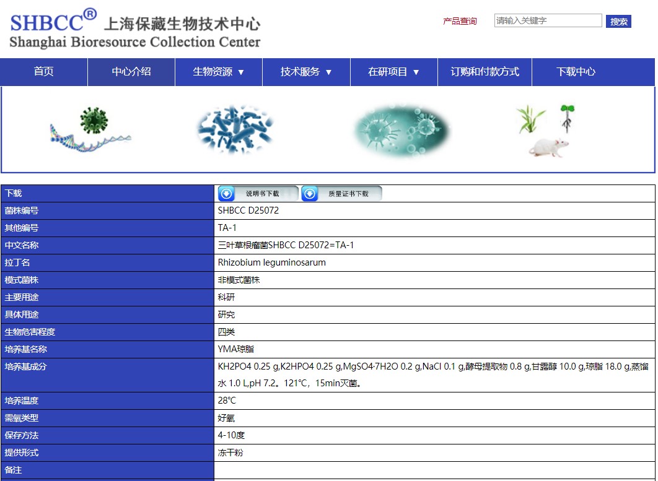Click the 好氧 oxygen type value
Screen dimensions: 658x481
click(226, 418)
